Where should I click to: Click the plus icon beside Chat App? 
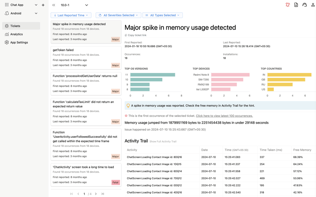(43, 5)
